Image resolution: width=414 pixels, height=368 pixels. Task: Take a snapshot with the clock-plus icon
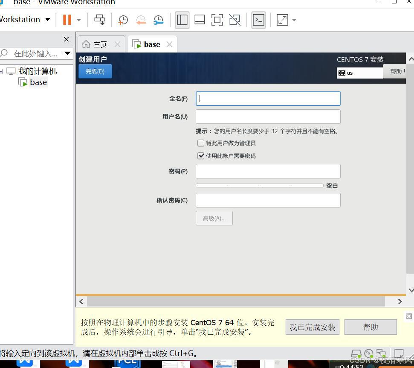tap(123, 20)
